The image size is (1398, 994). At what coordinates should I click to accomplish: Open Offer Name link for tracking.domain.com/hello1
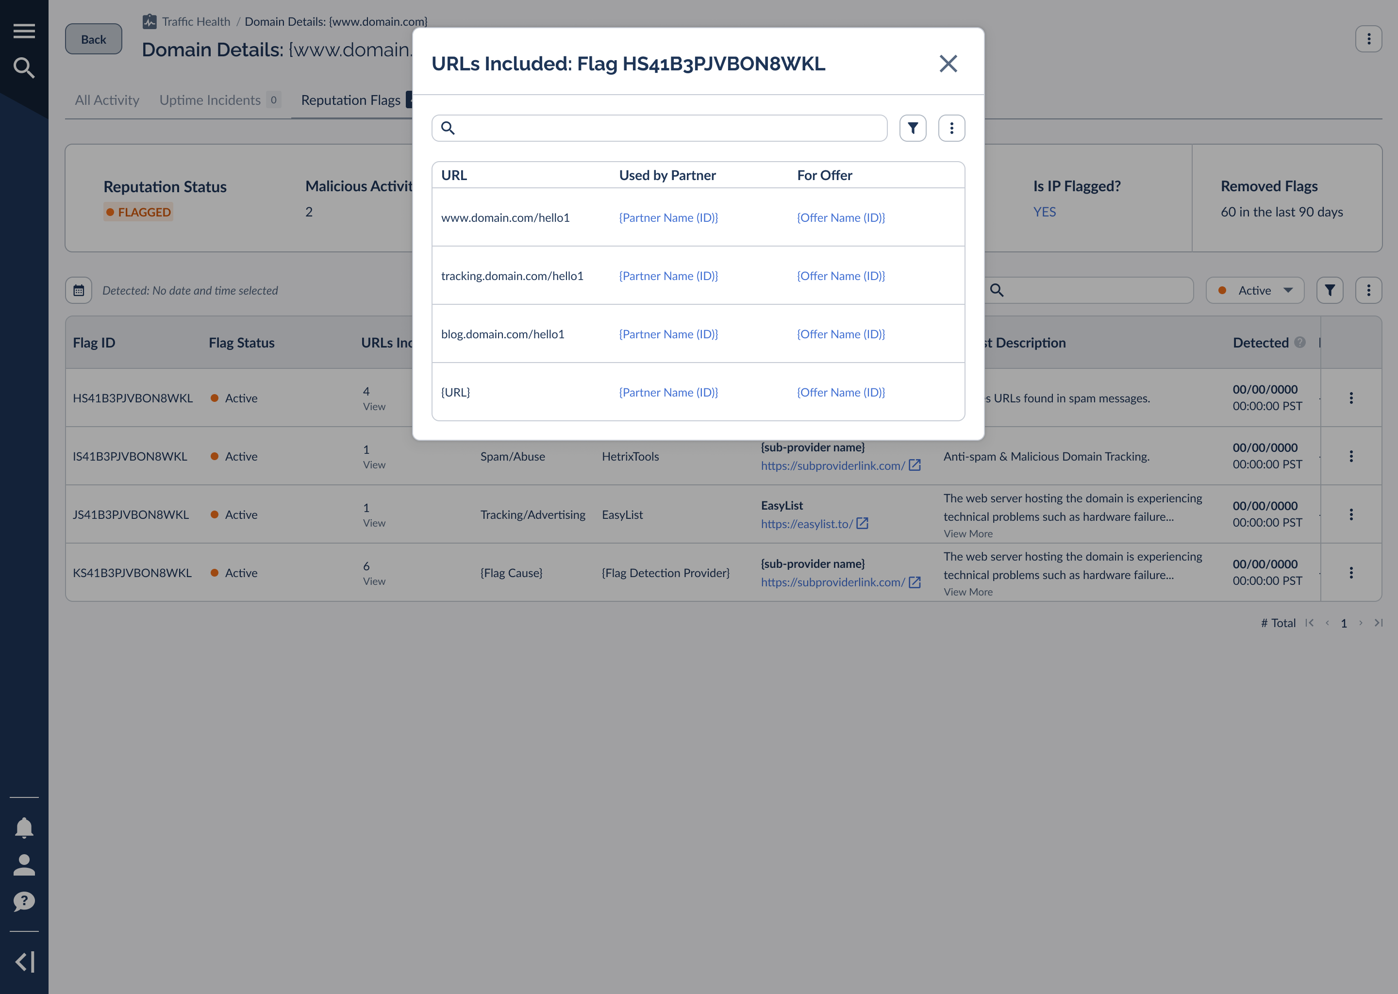[x=841, y=275]
